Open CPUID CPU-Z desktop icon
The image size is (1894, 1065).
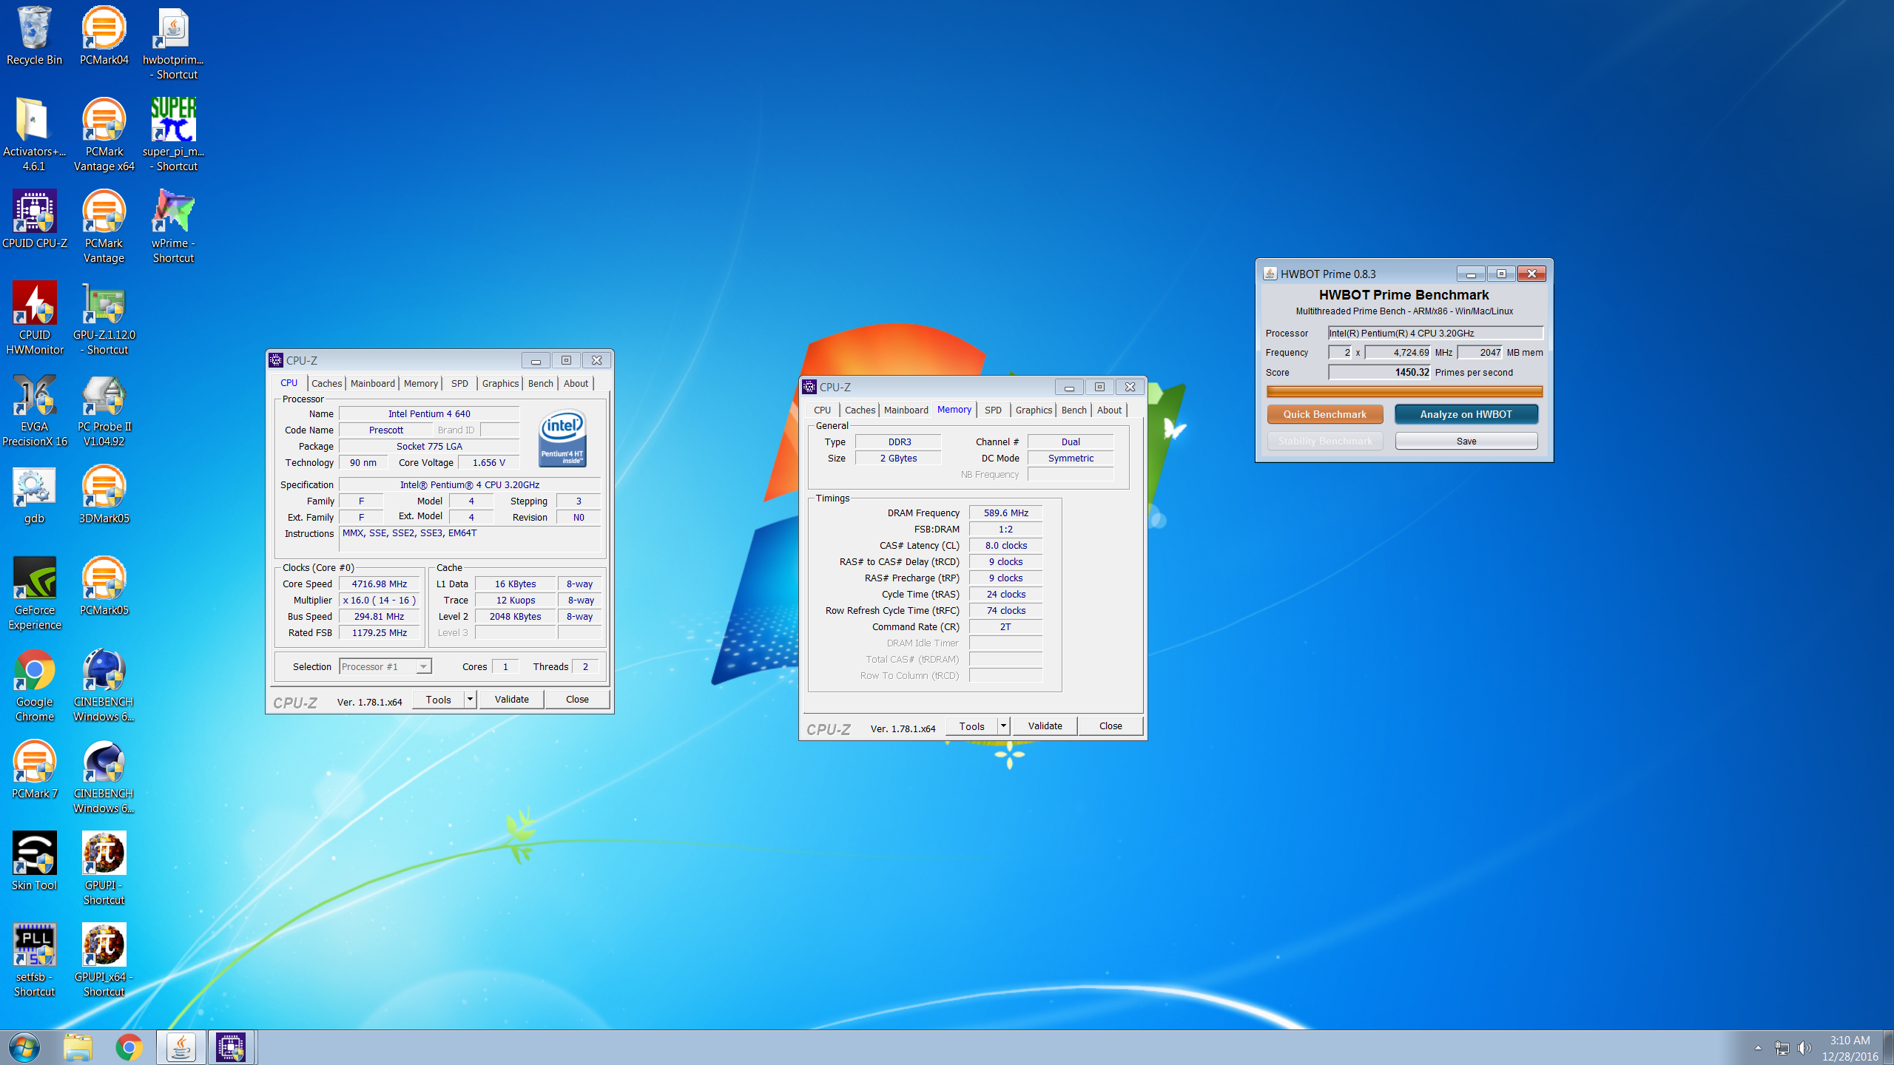tap(34, 220)
